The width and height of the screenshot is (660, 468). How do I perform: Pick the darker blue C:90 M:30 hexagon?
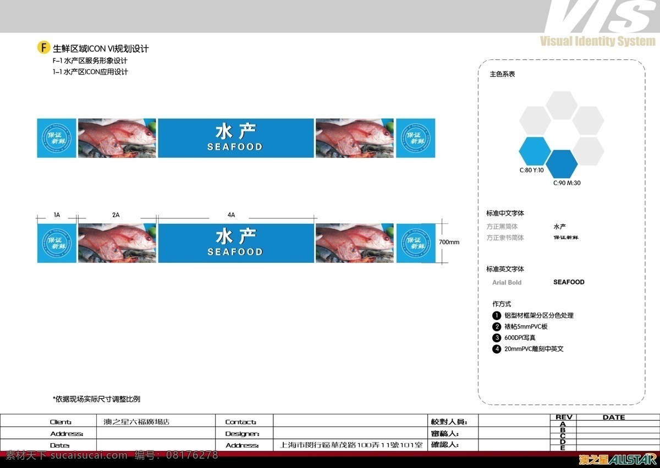[562, 164]
